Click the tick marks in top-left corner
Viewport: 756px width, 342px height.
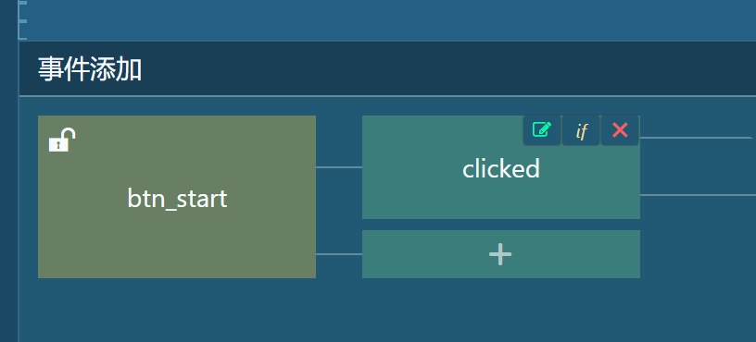click(22, 19)
